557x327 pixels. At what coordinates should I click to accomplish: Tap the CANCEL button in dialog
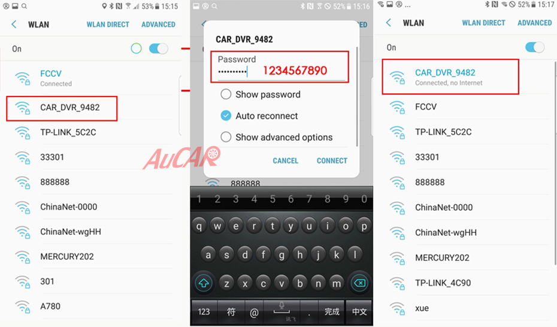pos(286,161)
